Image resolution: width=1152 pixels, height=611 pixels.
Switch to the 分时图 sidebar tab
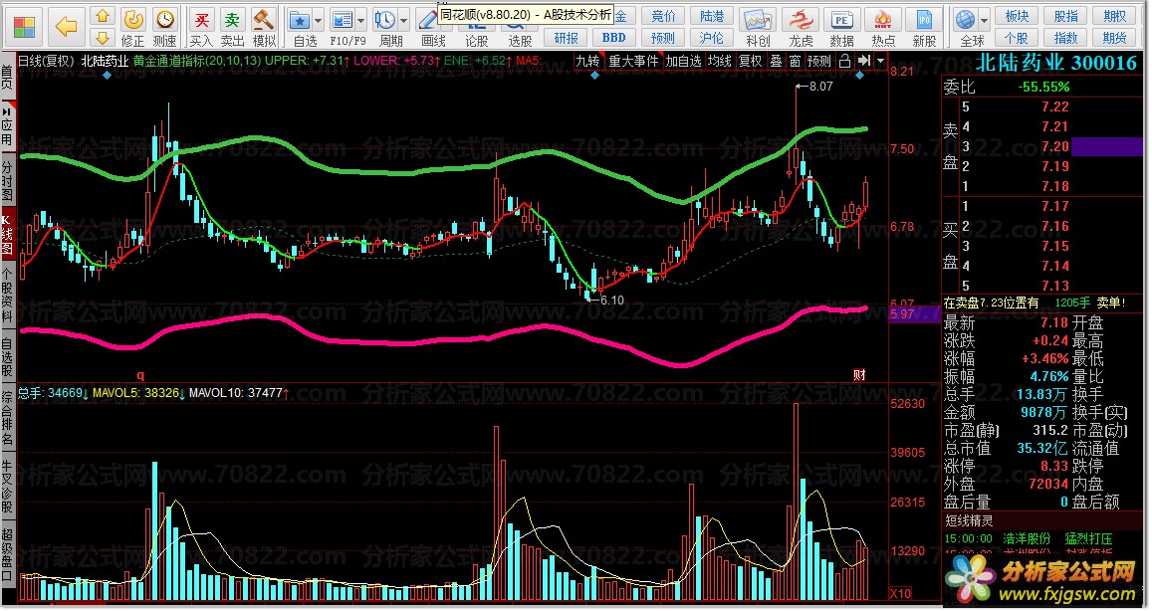click(7, 181)
